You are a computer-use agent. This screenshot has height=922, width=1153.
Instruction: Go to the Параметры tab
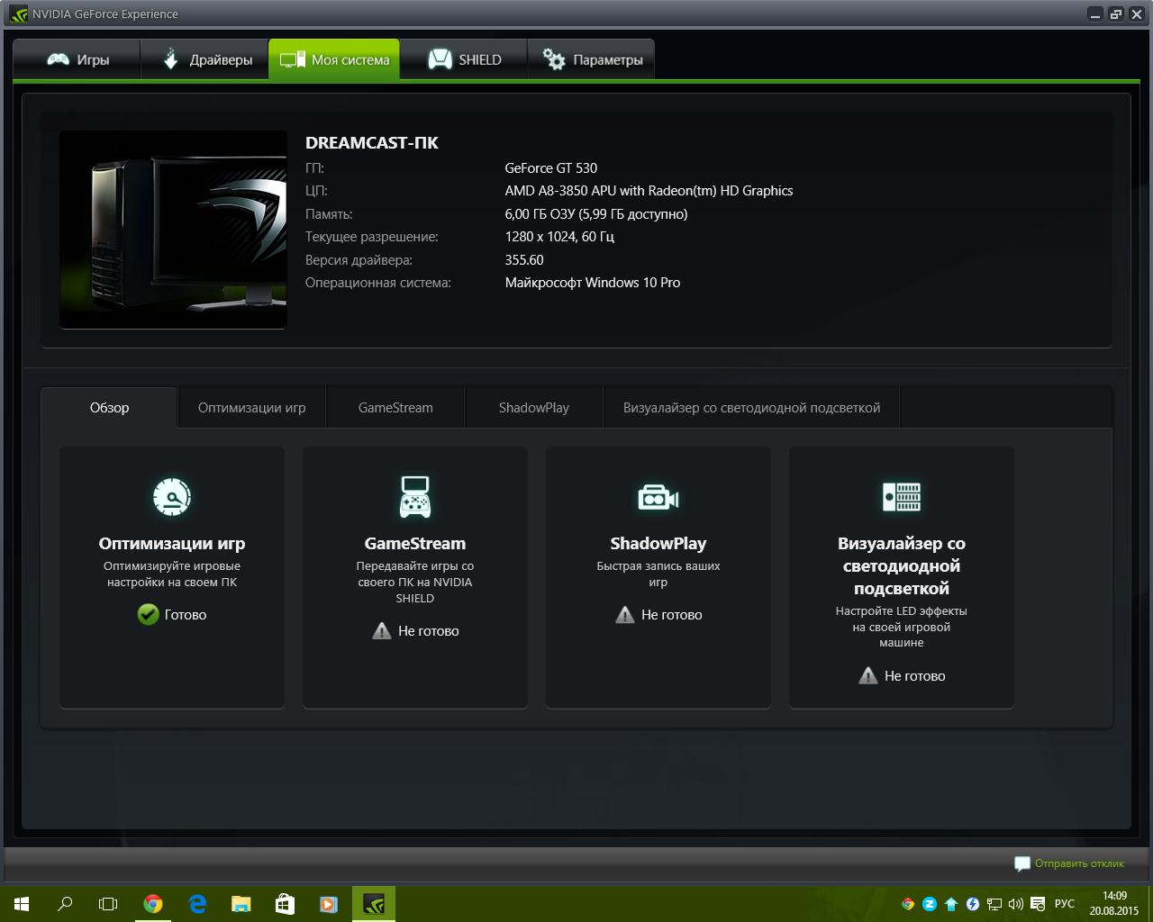point(592,60)
